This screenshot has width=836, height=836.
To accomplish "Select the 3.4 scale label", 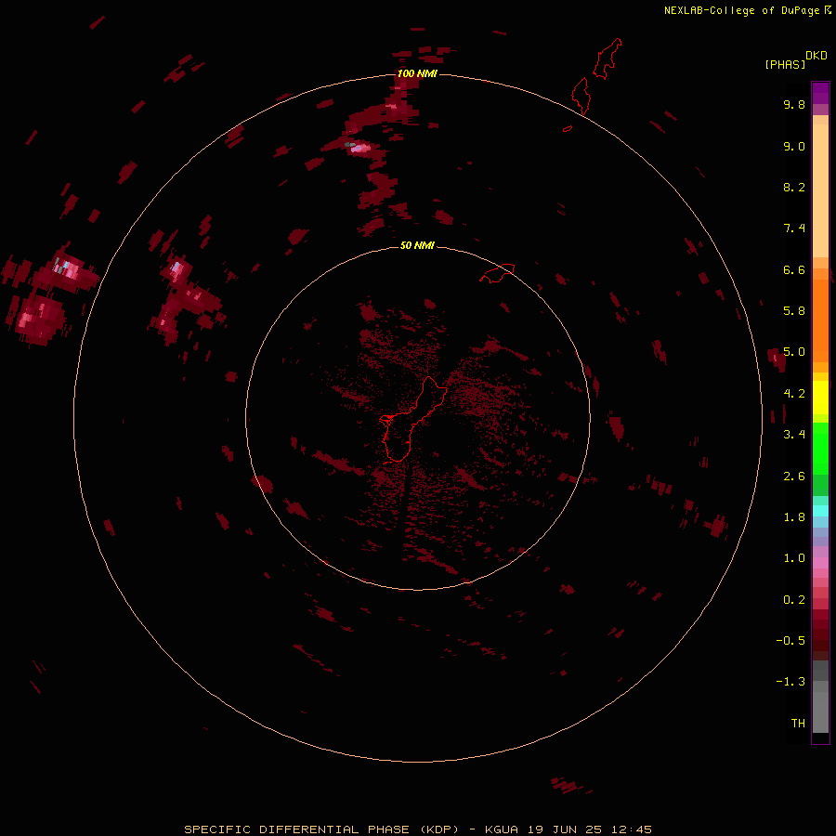I will (794, 435).
